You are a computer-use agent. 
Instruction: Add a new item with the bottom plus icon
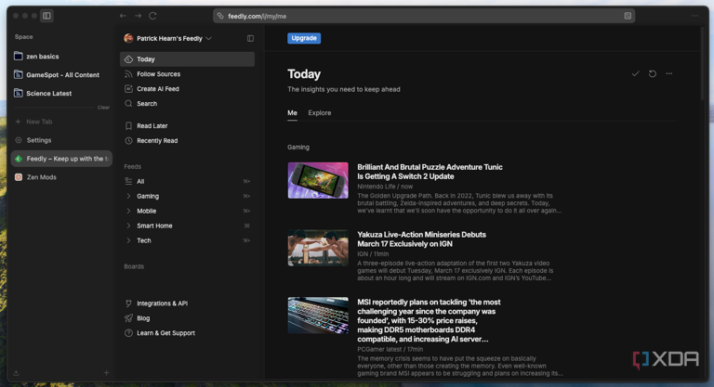[106, 373]
